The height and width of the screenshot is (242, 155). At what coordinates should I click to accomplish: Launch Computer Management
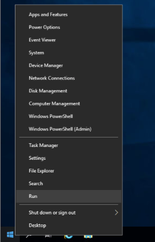(x=69, y=103)
